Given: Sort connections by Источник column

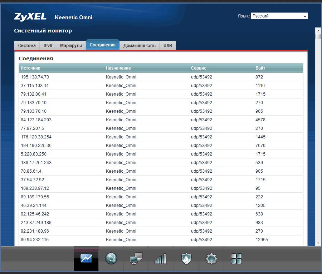Looking at the screenshot, I should [x=30, y=68].
